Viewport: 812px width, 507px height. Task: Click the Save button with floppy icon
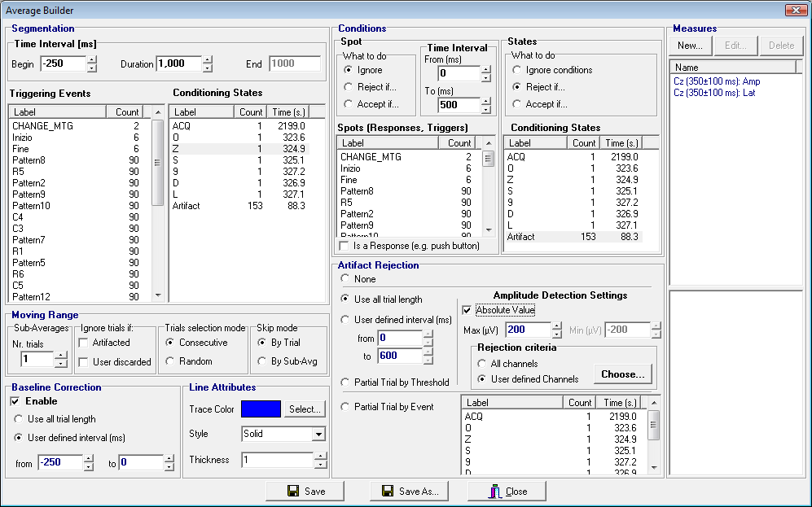click(305, 491)
